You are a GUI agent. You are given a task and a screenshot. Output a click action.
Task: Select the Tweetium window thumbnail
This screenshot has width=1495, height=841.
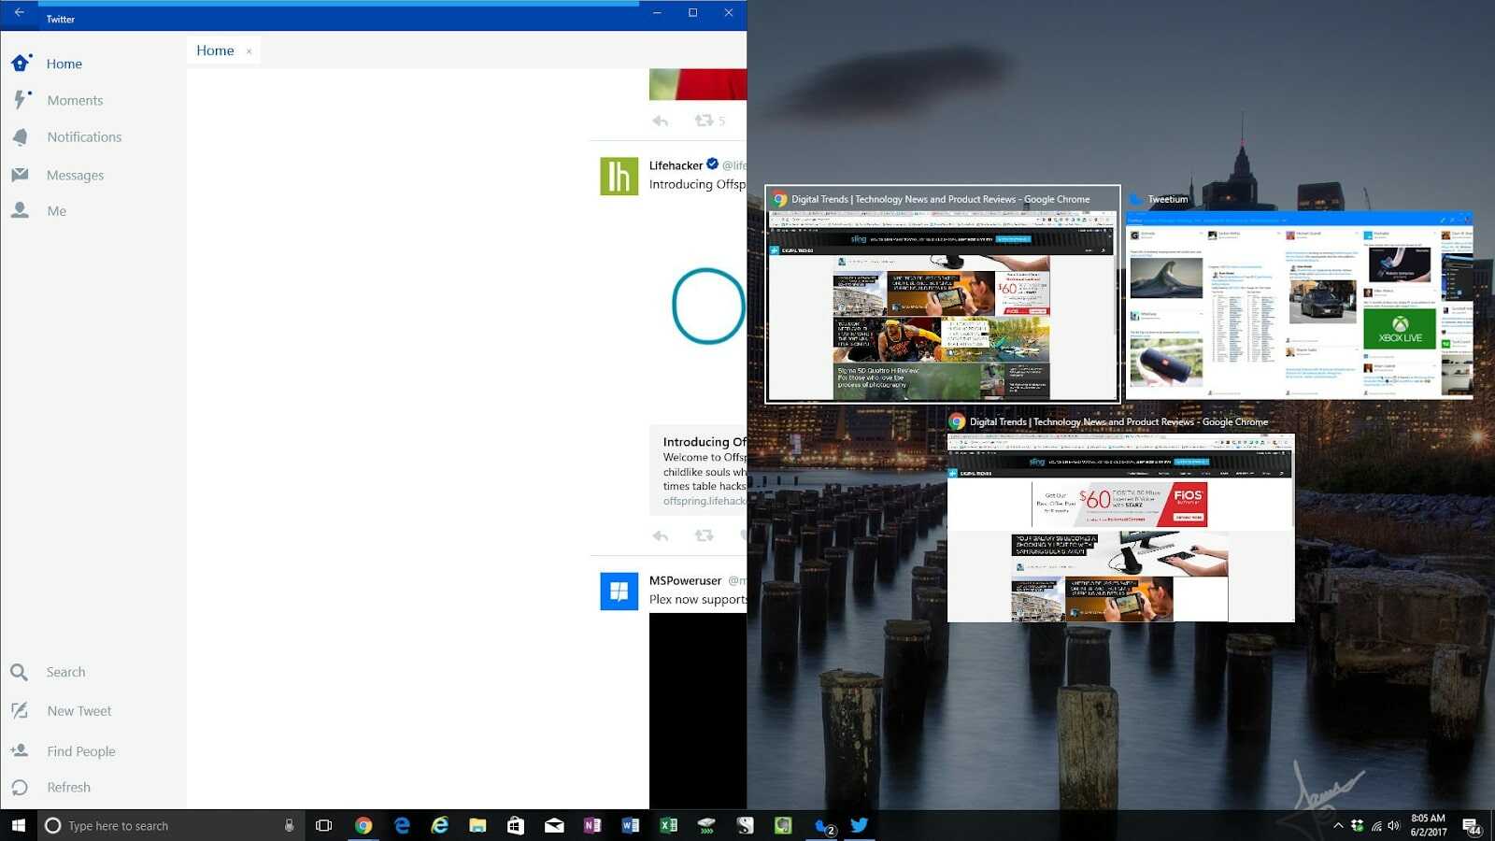coord(1297,304)
